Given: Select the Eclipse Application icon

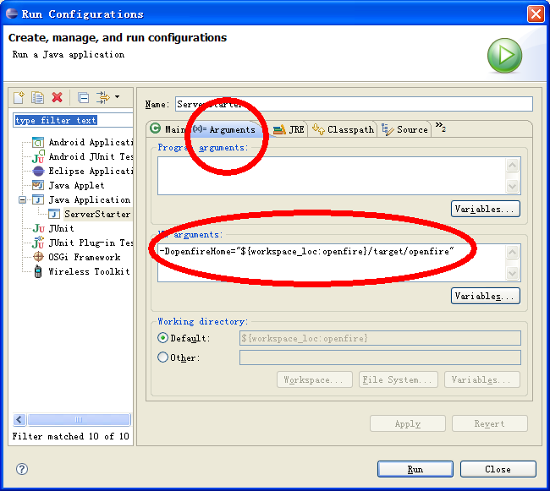Looking at the screenshot, I should [38, 172].
